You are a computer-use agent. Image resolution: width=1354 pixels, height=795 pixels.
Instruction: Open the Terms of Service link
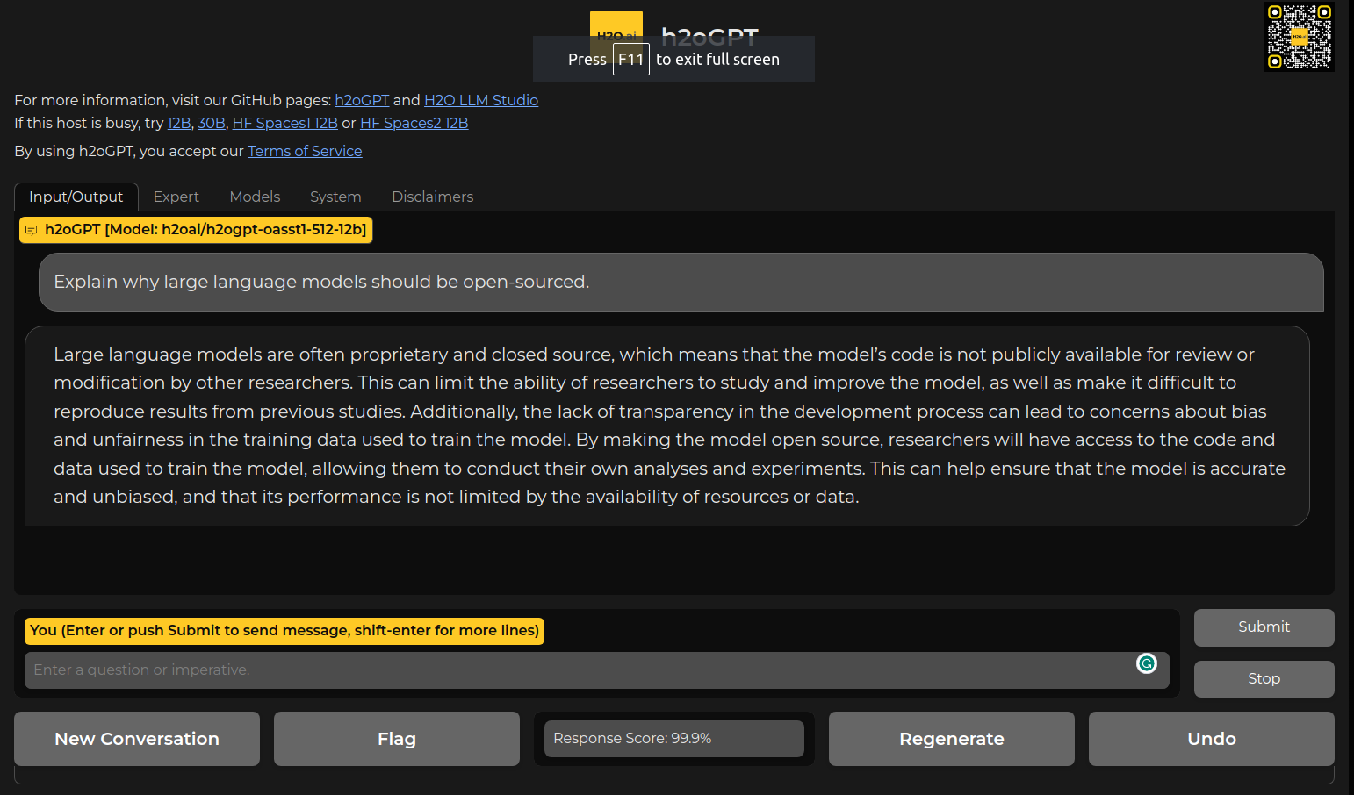(305, 151)
